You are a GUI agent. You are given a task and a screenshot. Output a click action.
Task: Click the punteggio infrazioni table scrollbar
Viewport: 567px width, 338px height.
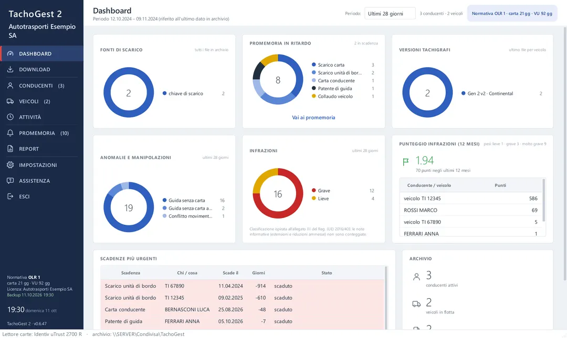tap(544, 200)
